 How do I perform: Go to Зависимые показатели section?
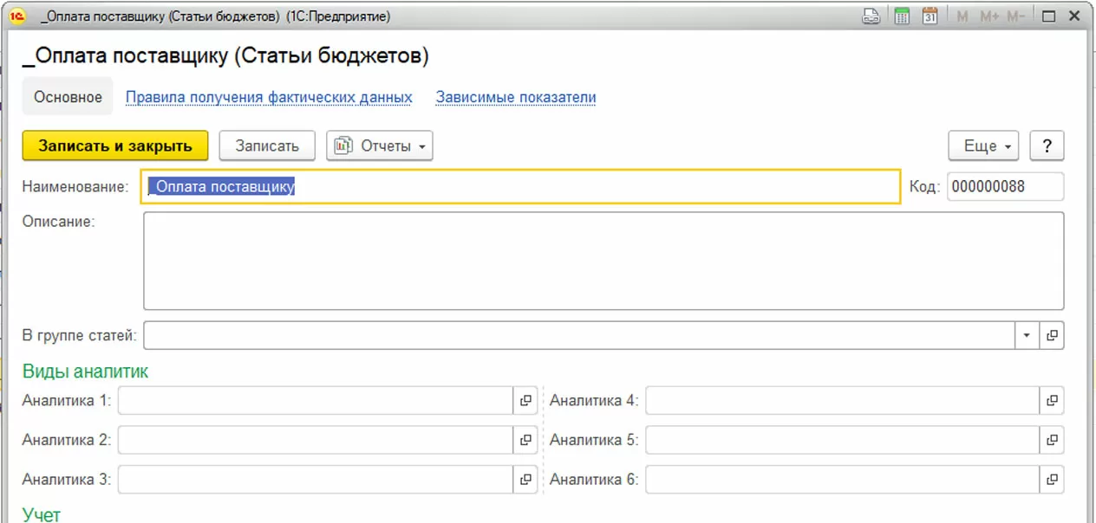point(516,97)
